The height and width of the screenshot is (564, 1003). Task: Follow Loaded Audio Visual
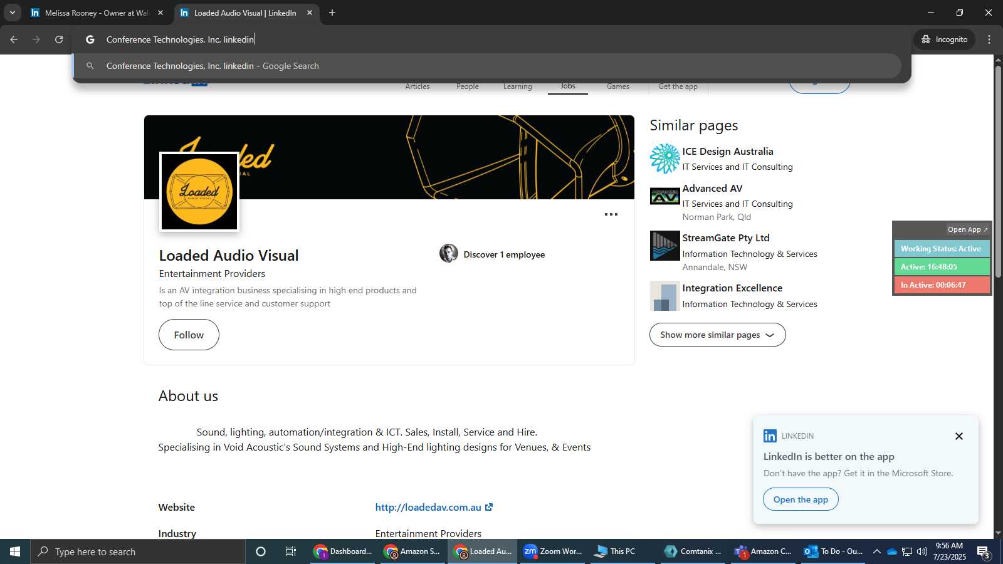(189, 335)
